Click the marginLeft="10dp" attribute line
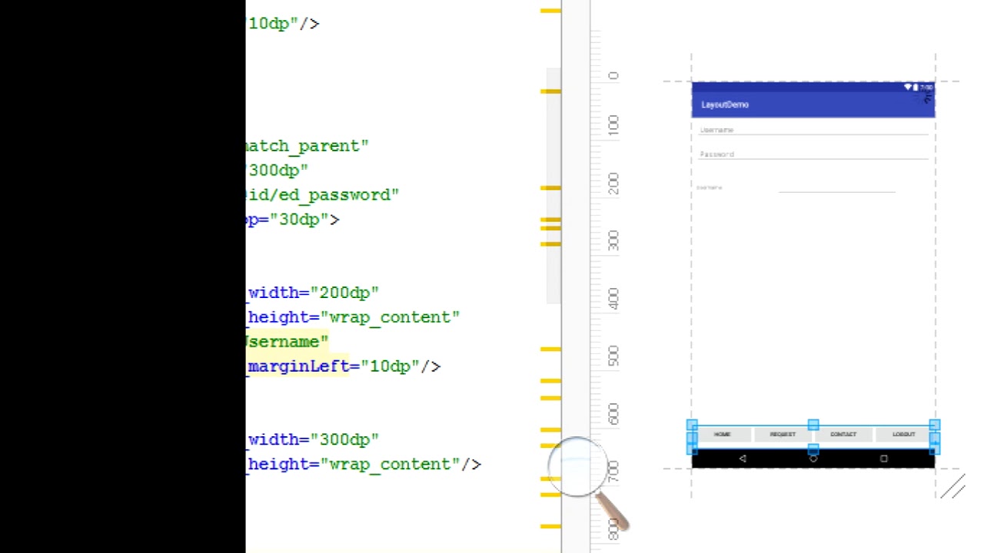 344,366
